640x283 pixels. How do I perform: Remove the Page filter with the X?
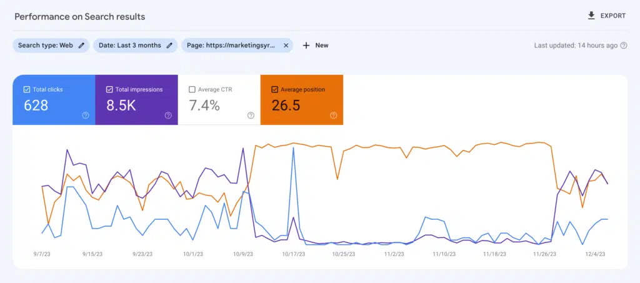(286, 45)
